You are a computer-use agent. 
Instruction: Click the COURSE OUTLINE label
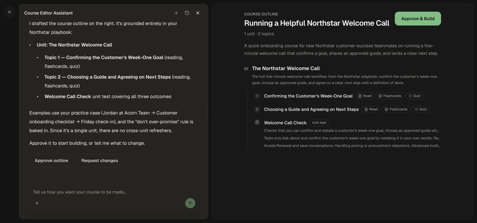pyautogui.click(x=261, y=14)
